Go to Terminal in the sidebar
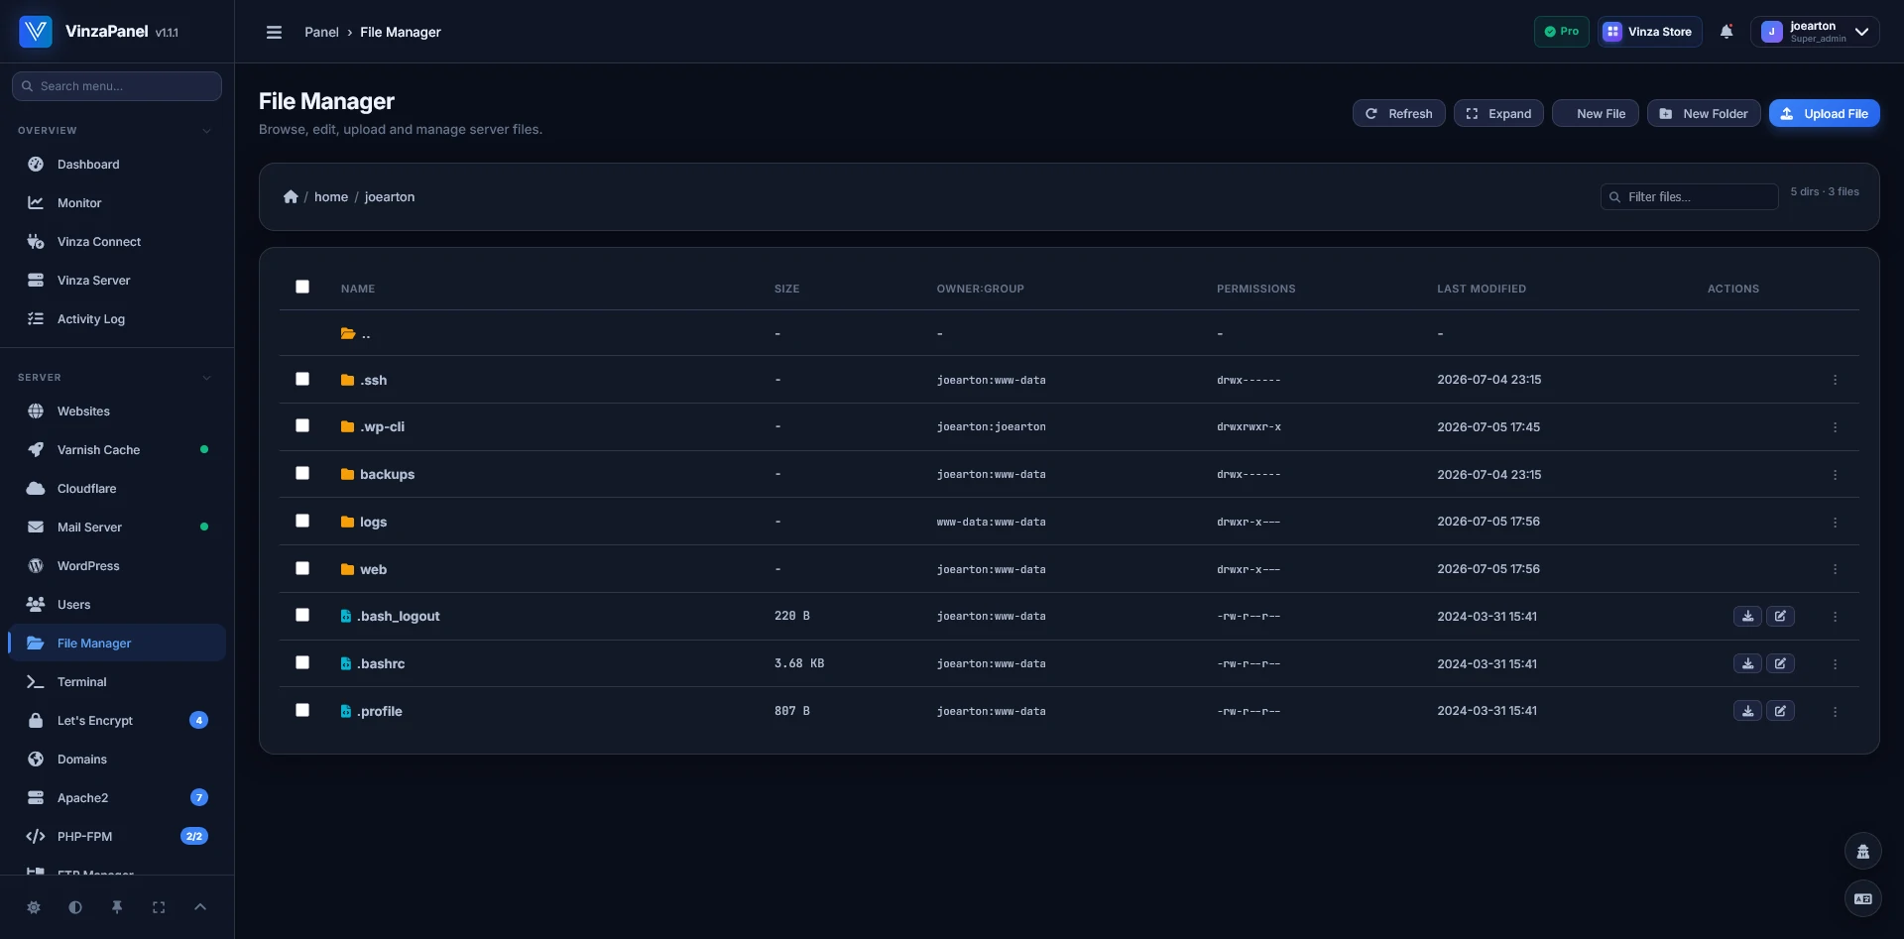This screenshot has width=1904, height=939. point(117,682)
